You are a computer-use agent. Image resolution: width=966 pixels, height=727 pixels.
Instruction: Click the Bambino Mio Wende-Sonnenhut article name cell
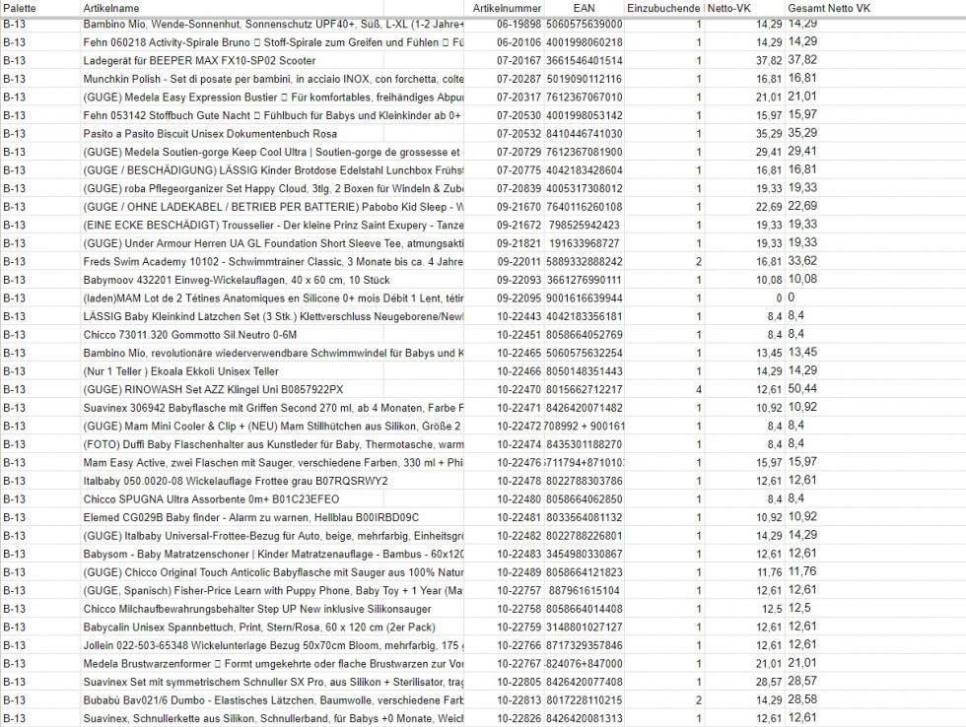point(274,24)
